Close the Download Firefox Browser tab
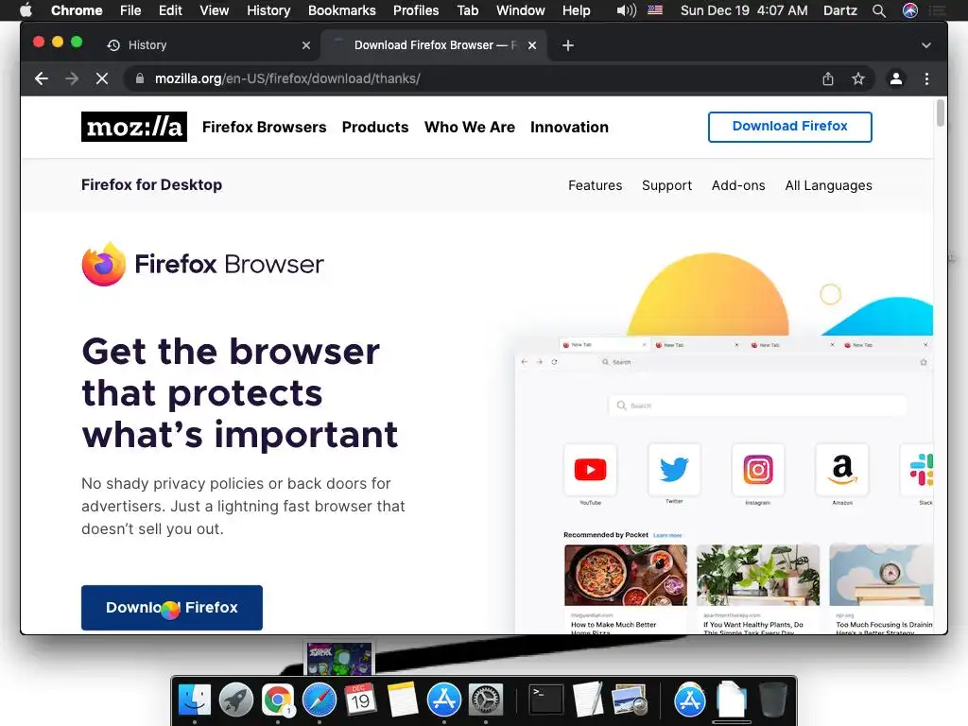Image resolution: width=968 pixels, height=726 pixels. coord(532,45)
